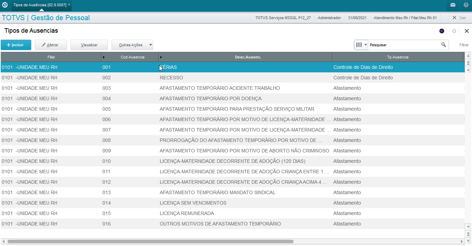Click page-up double arrow on vertical scrollbar

point(468,63)
